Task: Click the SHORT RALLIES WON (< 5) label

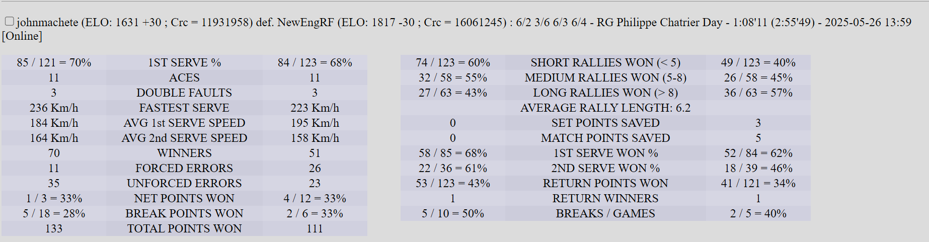Action: (605, 62)
